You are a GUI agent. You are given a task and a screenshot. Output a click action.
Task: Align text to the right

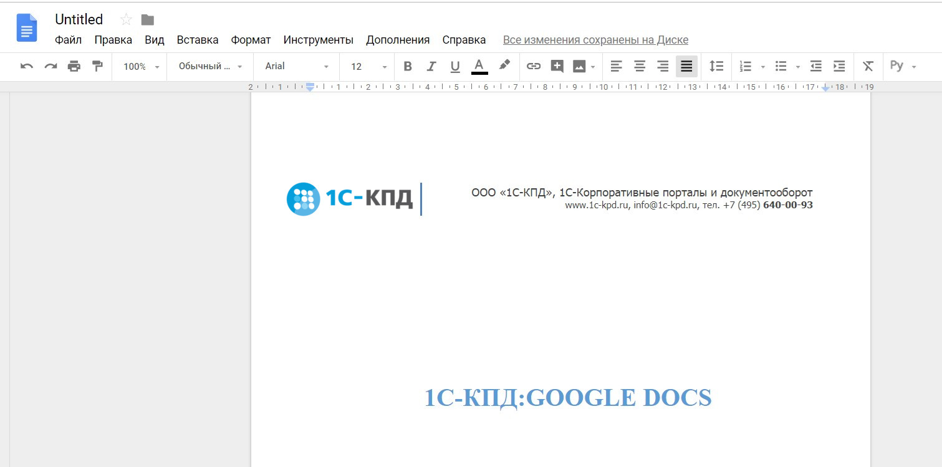[x=663, y=66]
